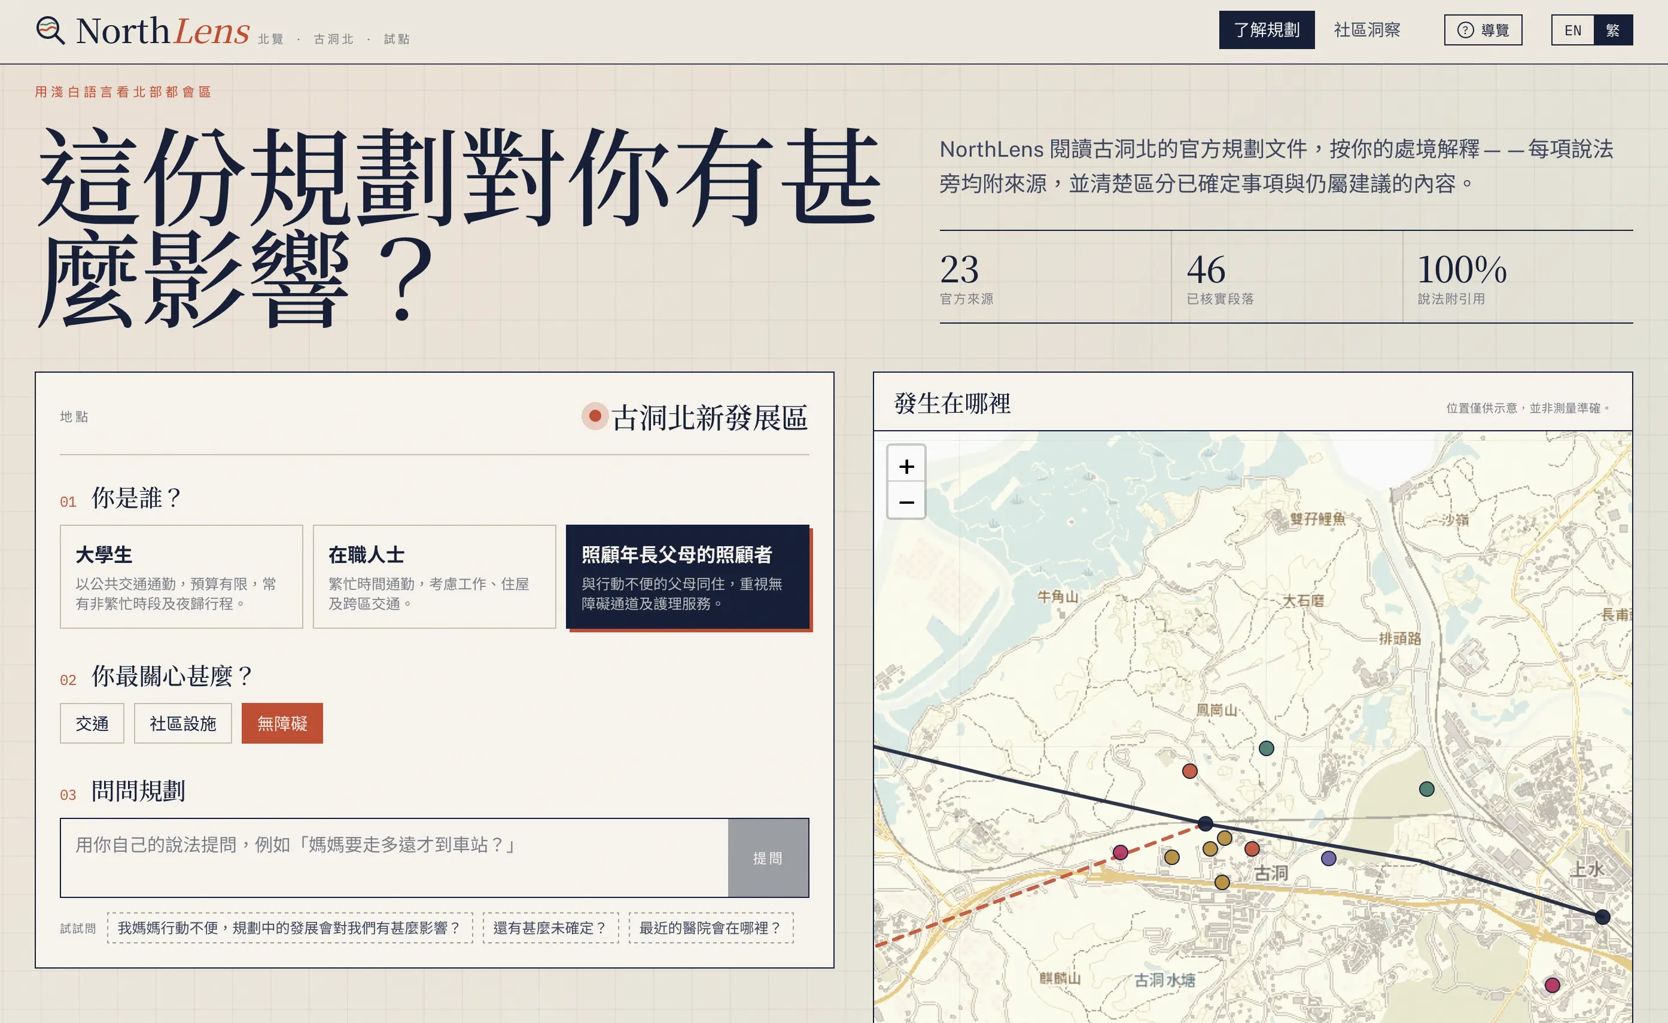
Task: Click the yellow marker beneath 古洞 road
Action: pyautogui.click(x=1222, y=882)
